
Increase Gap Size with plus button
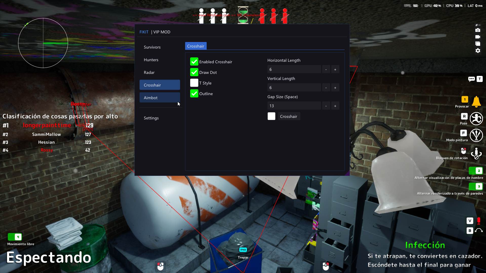click(335, 106)
